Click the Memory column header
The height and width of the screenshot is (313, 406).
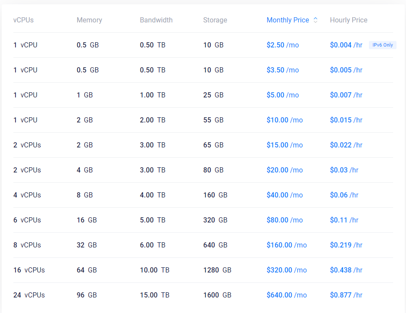point(89,20)
